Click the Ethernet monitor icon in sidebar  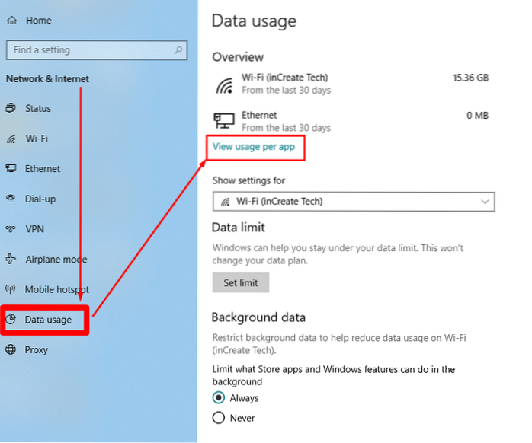(11, 169)
